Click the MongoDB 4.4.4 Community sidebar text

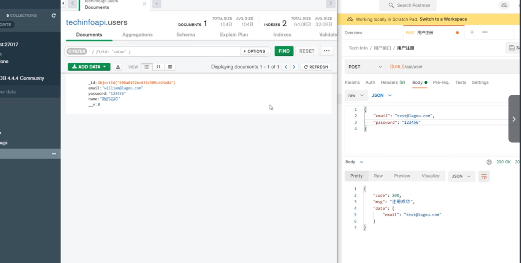coord(22,78)
